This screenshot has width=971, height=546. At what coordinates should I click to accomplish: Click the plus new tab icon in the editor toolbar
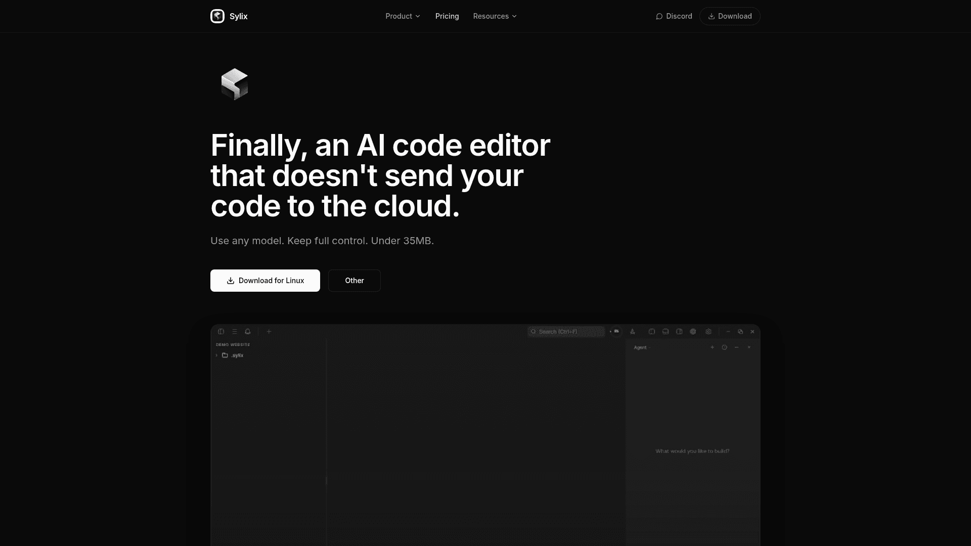(x=269, y=332)
